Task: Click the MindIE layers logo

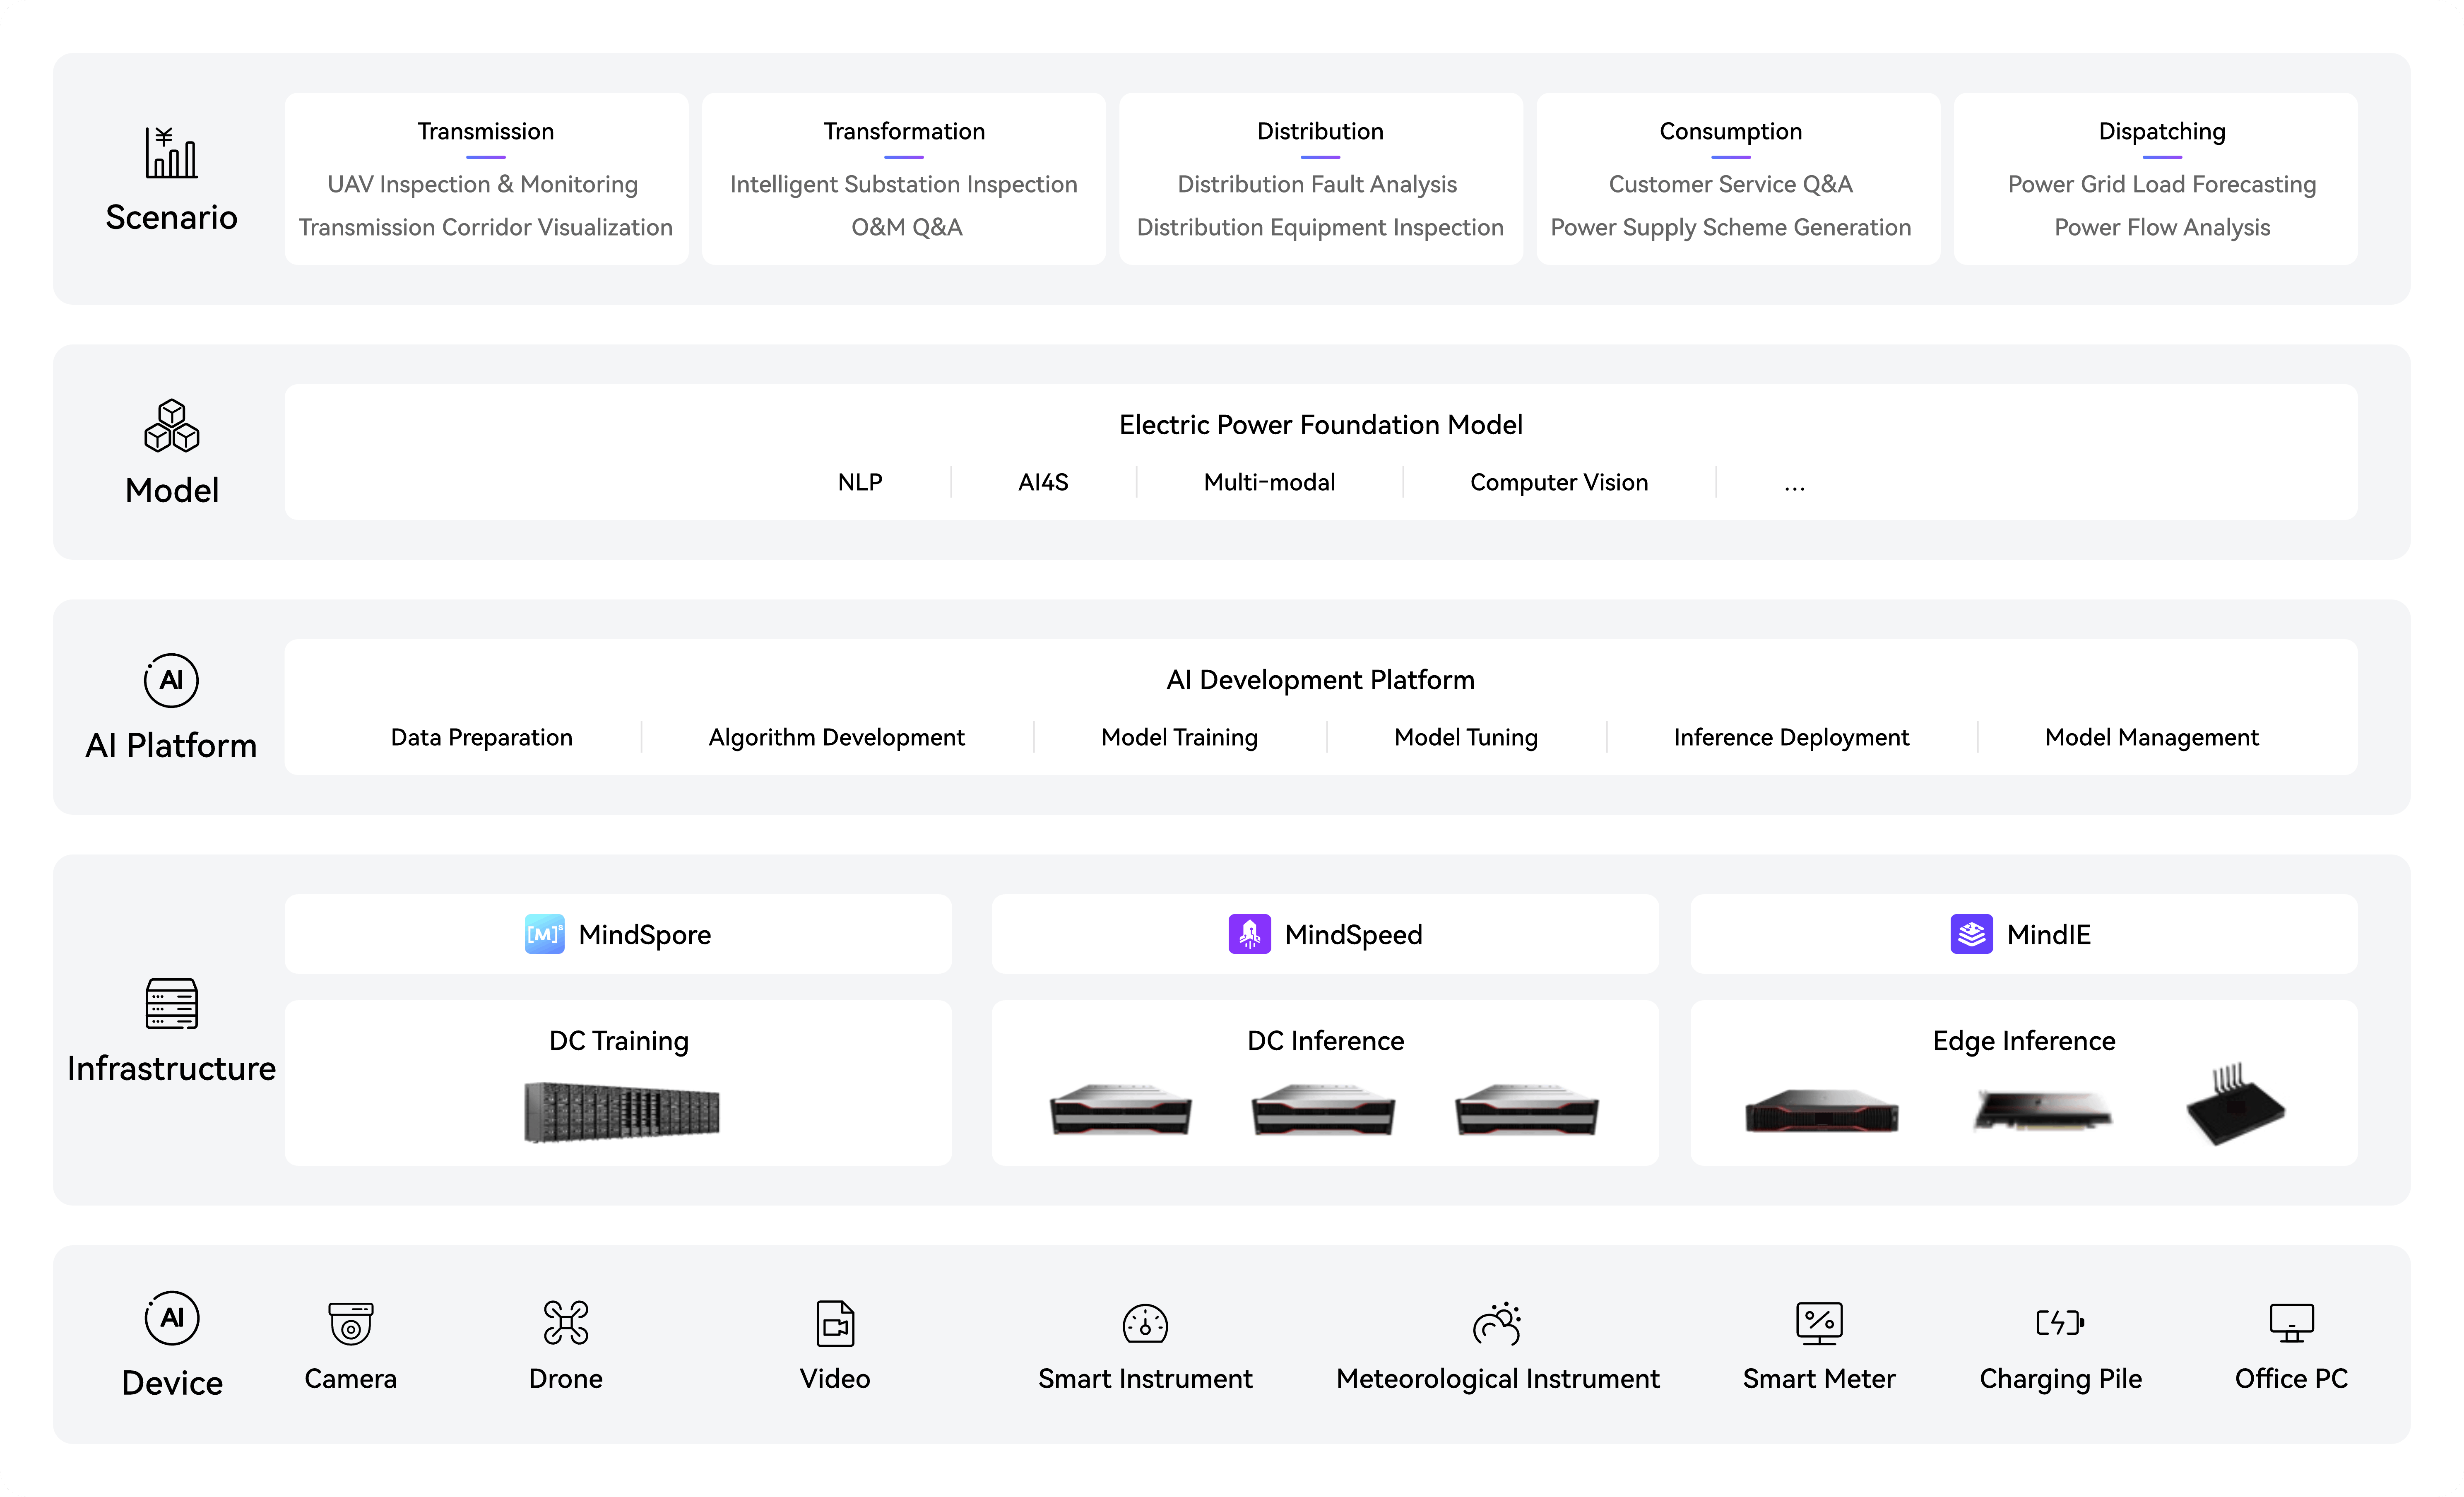Action: pyautogui.click(x=1971, y=934)
